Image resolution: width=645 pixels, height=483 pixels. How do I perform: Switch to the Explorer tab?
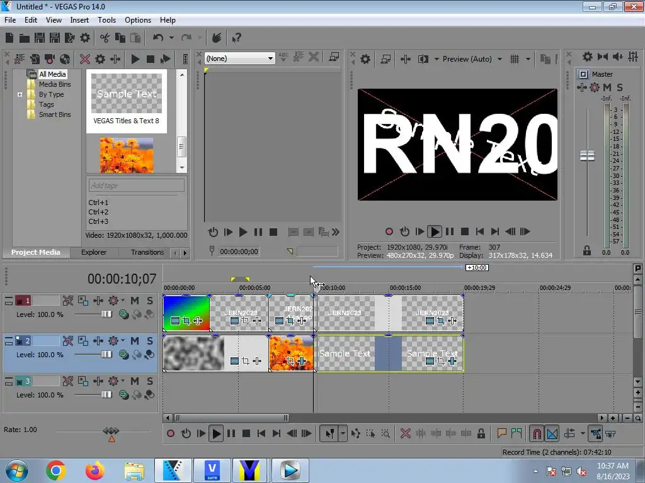94,252
